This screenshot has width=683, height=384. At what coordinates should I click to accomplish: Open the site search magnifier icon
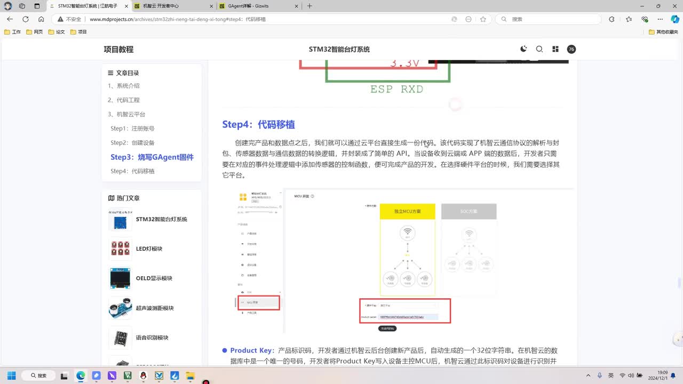tap(539, 49)
